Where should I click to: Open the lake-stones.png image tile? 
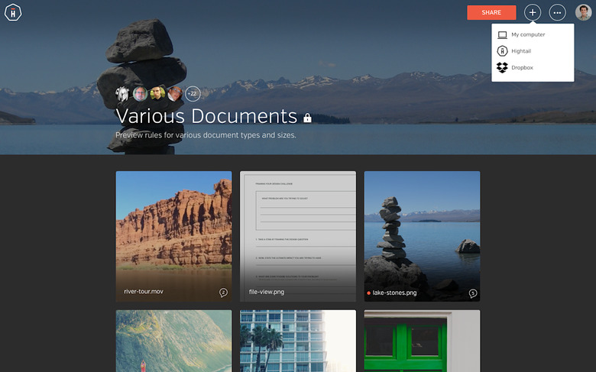(422, 229)
